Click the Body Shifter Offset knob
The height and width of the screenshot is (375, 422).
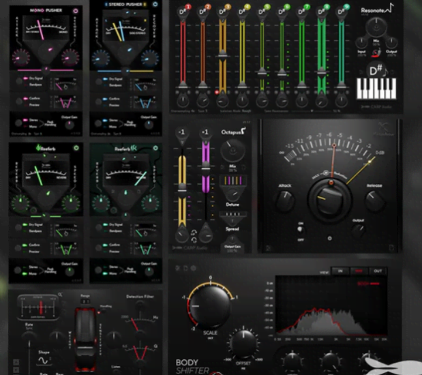pos(243,345)
